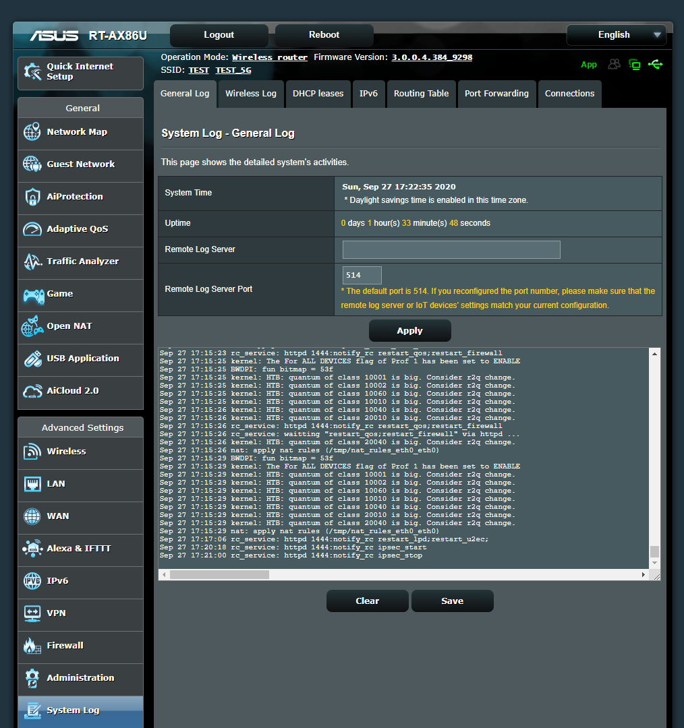Switch to the DHCP leases tab

coord(318,94)
